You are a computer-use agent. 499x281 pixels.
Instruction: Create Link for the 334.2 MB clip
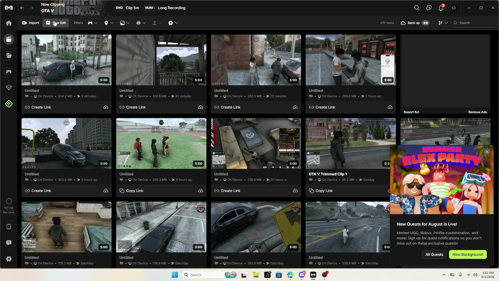tap(38, 107)
